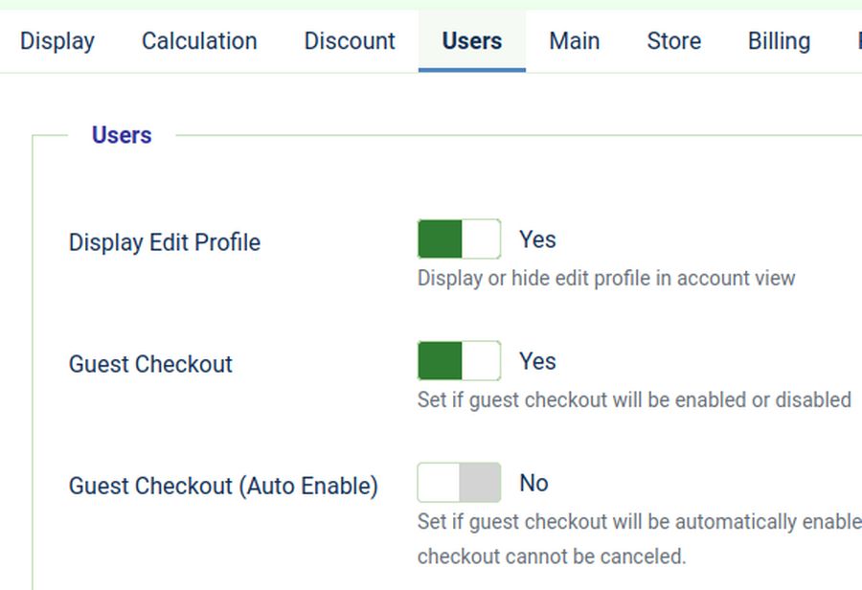Click the Yes text beside Display Edit Profile
862x590 pixels.
[537, 239]
